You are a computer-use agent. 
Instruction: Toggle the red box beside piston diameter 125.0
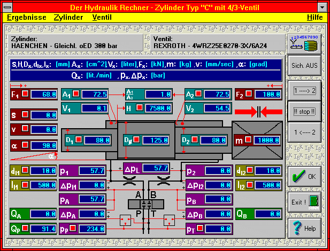pos(136,139)
